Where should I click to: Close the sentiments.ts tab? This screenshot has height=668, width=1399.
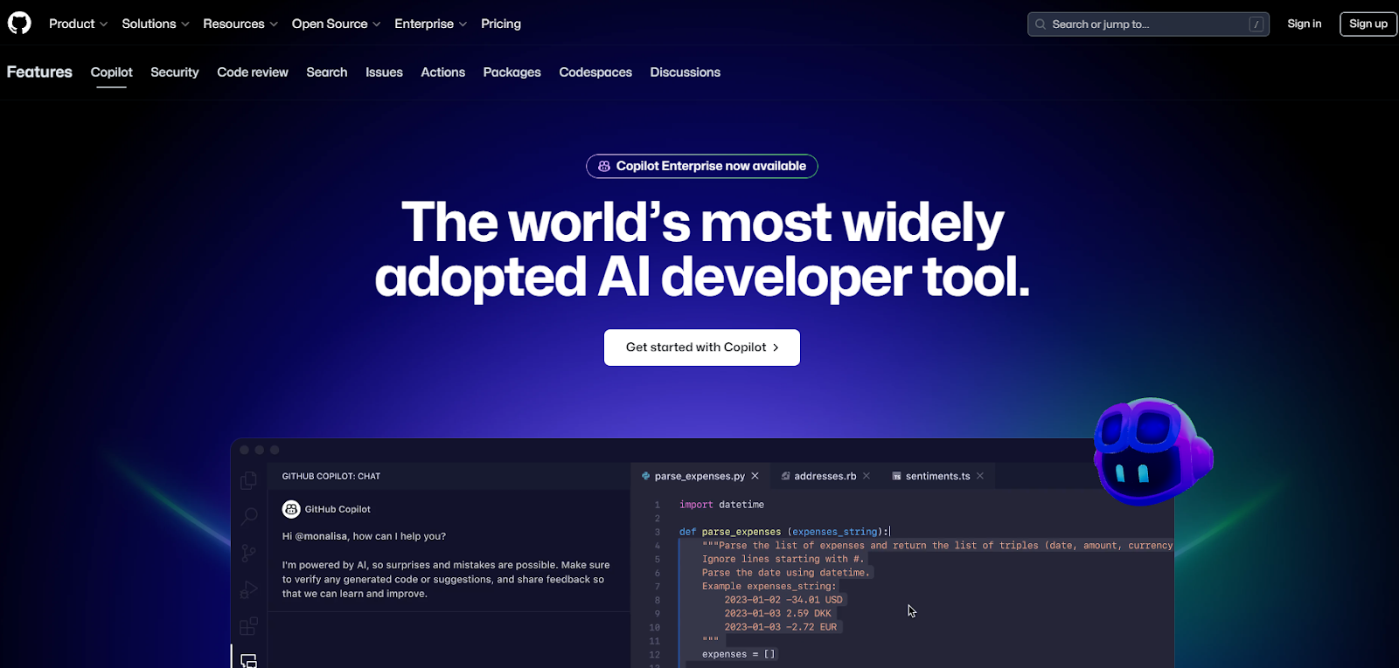980,476
